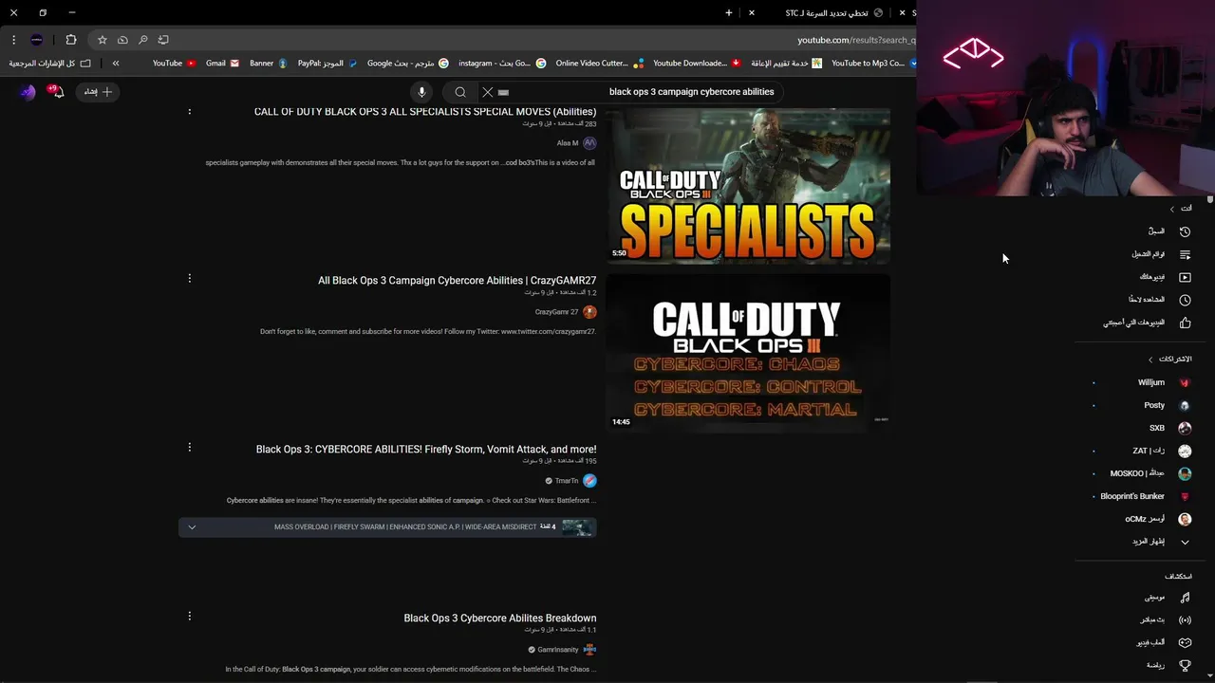
Task: Open options for the CrazyGAMR27 Cybercore Abilities video
Action: pyautogui.click(x=189, y=278)
